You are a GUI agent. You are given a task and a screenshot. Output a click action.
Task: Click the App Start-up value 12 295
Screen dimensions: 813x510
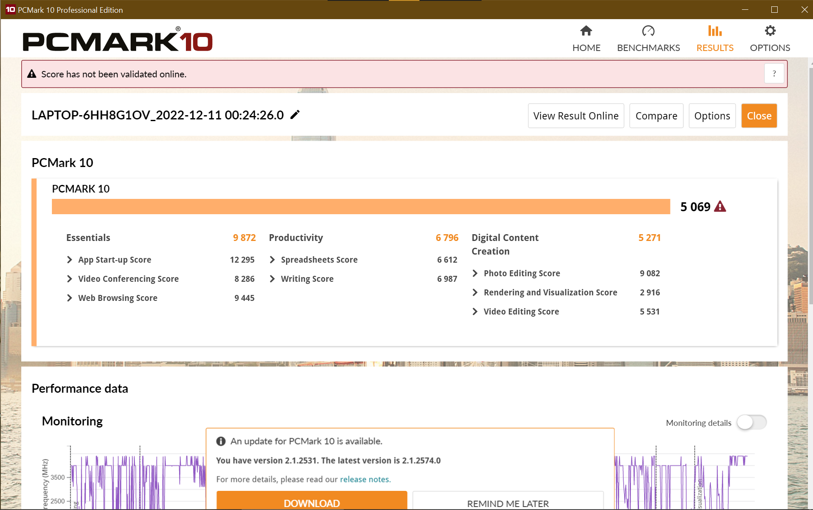[242, 260]
